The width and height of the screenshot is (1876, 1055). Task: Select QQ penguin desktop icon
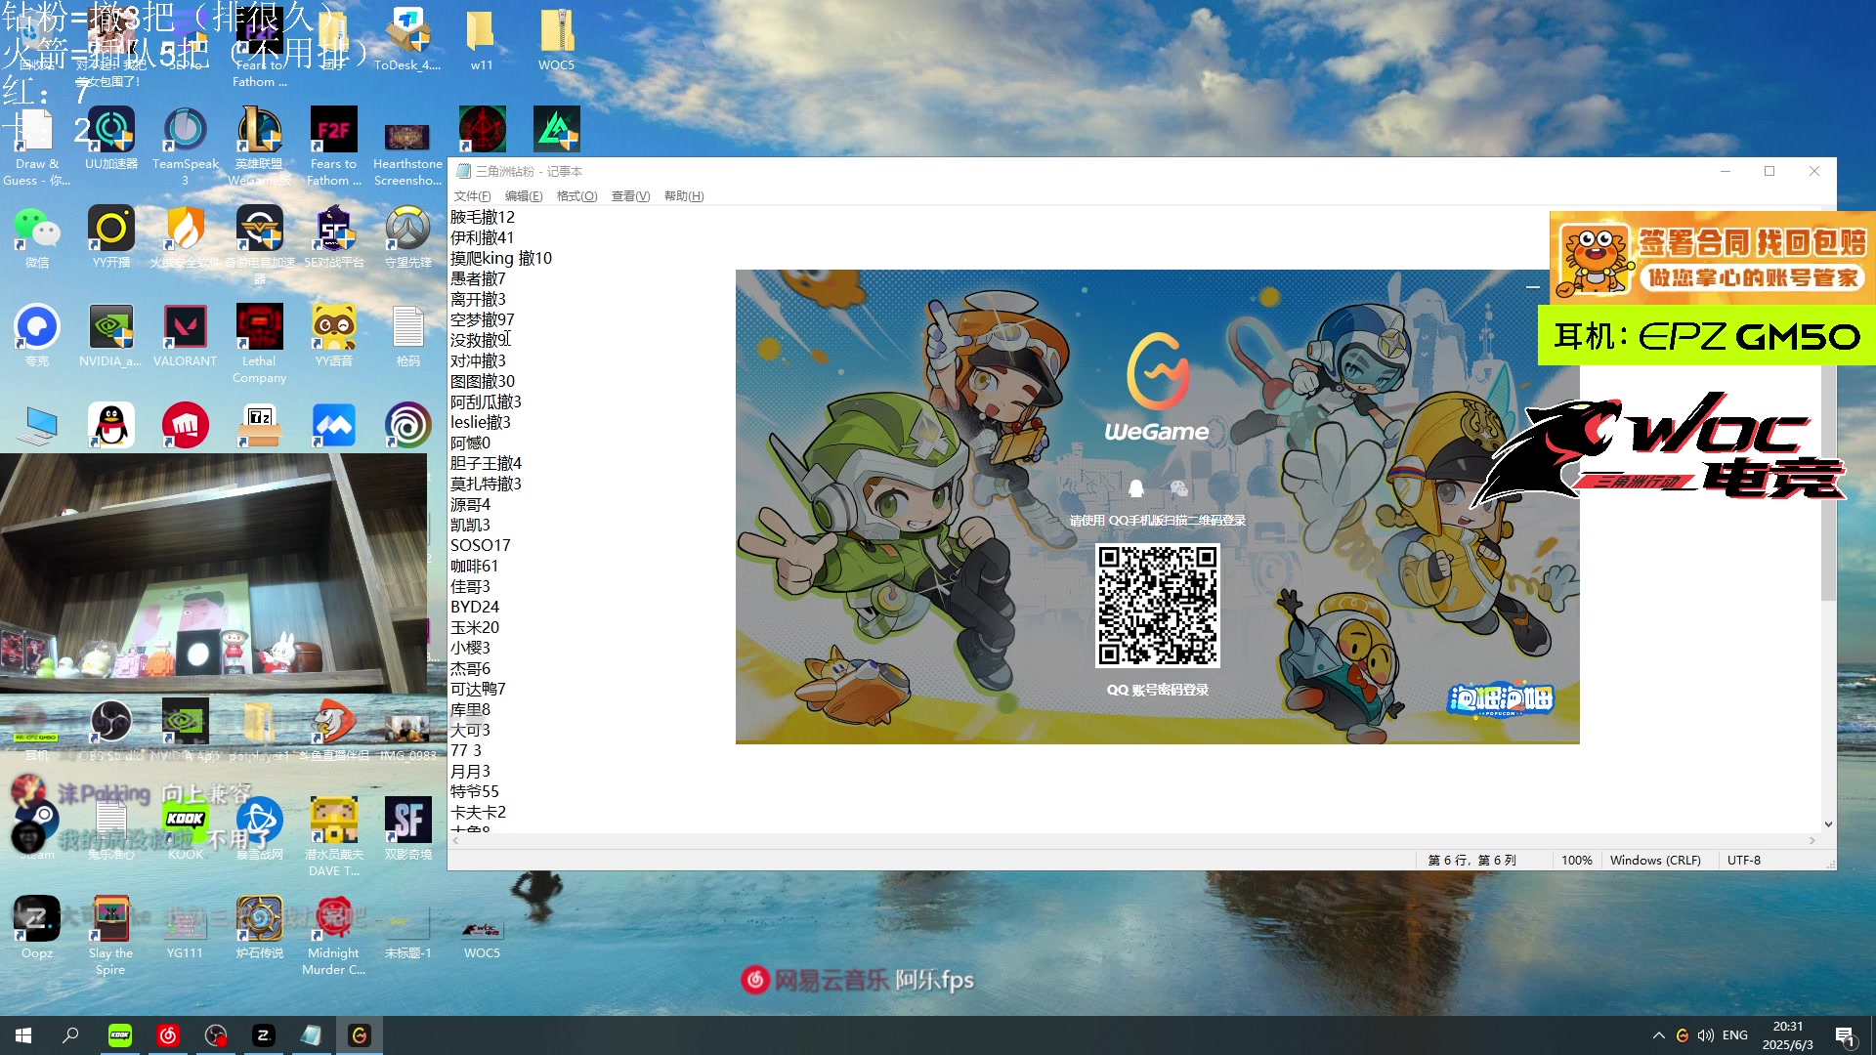pyautogui.click(x=111, y=425)
